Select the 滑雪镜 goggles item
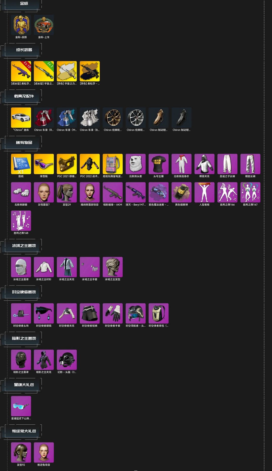This screenshot has width=272, height=471. point(44,164)
